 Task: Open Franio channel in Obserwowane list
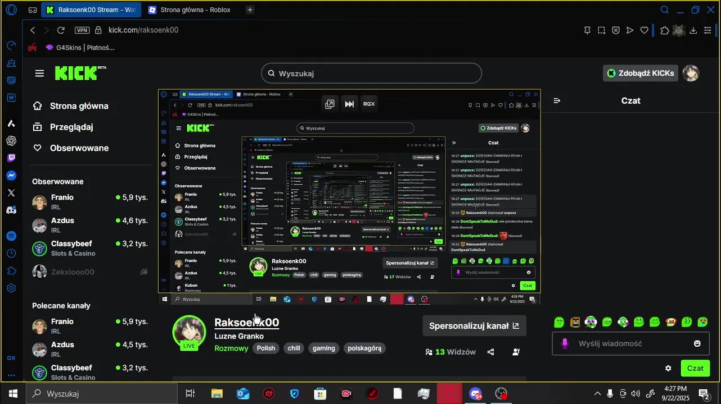coord(90,202)
